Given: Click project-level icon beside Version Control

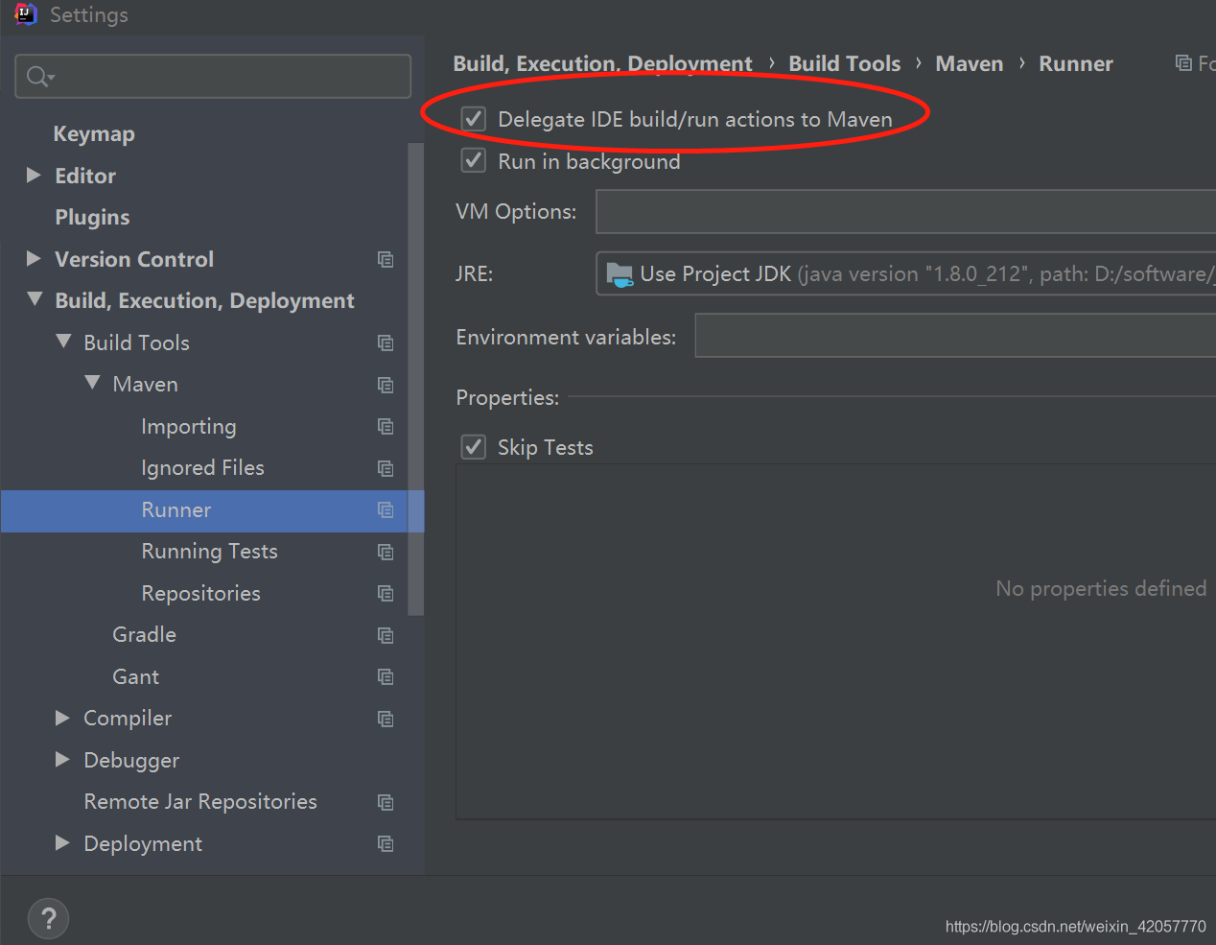Looking at the screenshot, I should [x=386, y=259].
